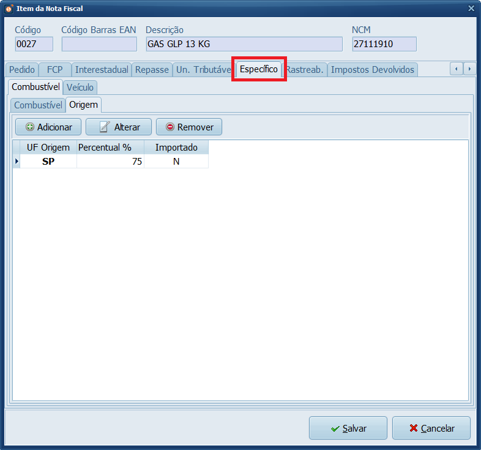
Task: Click the Código input field
Action: point(34,44)
